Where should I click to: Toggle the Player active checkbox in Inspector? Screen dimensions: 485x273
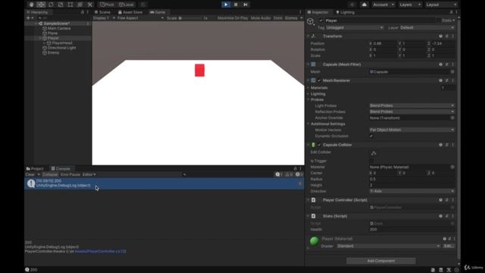coord(321,20)
